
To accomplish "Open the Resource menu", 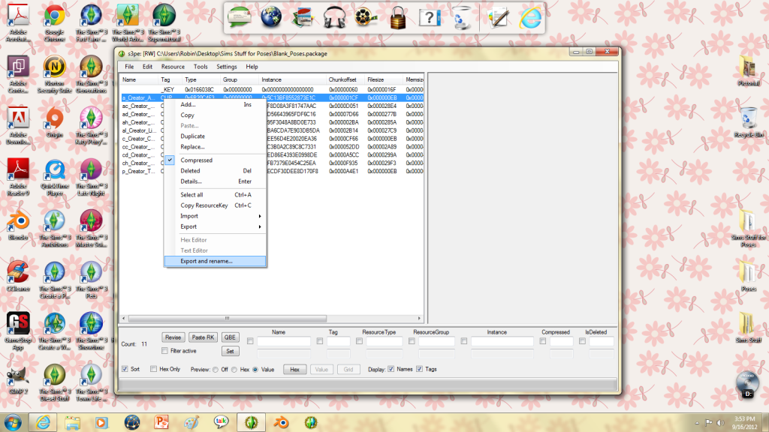I will [x=173, y=67].
